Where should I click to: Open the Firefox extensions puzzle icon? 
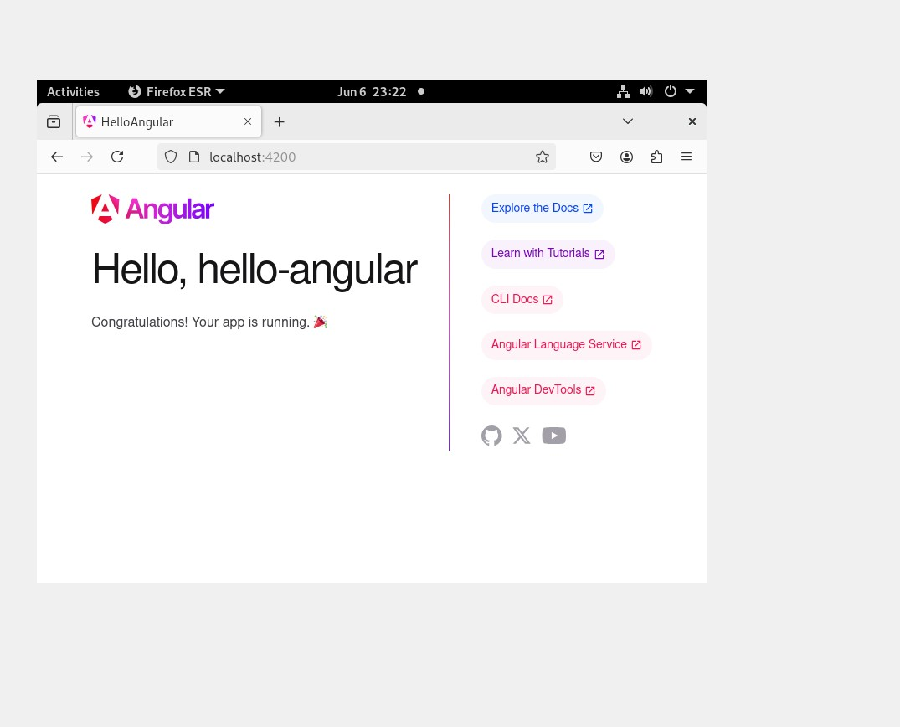coord(656,157)
